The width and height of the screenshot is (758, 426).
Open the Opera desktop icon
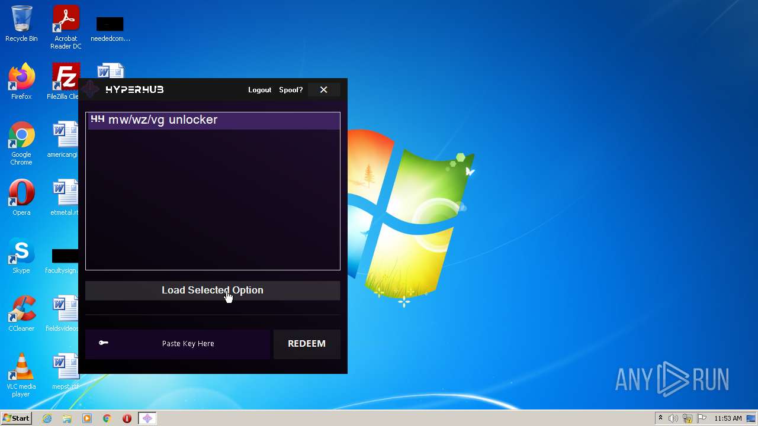(21, 198)
